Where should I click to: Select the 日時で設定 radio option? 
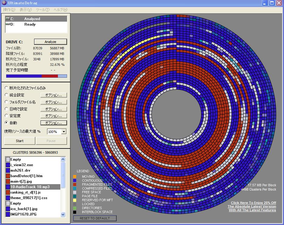point(6,109)
